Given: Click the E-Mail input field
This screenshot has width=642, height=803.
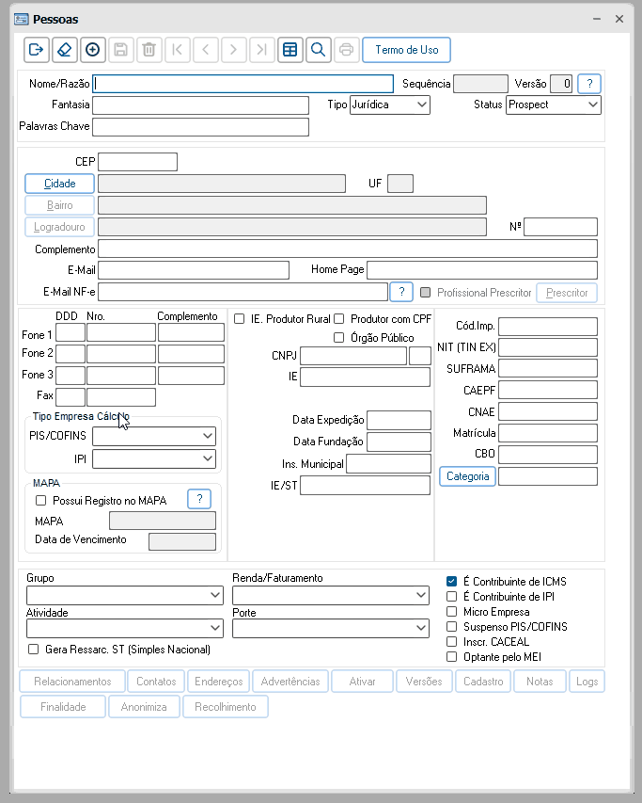Looking at the screenshot, I should pyautogui.click(x=194, y=270).
